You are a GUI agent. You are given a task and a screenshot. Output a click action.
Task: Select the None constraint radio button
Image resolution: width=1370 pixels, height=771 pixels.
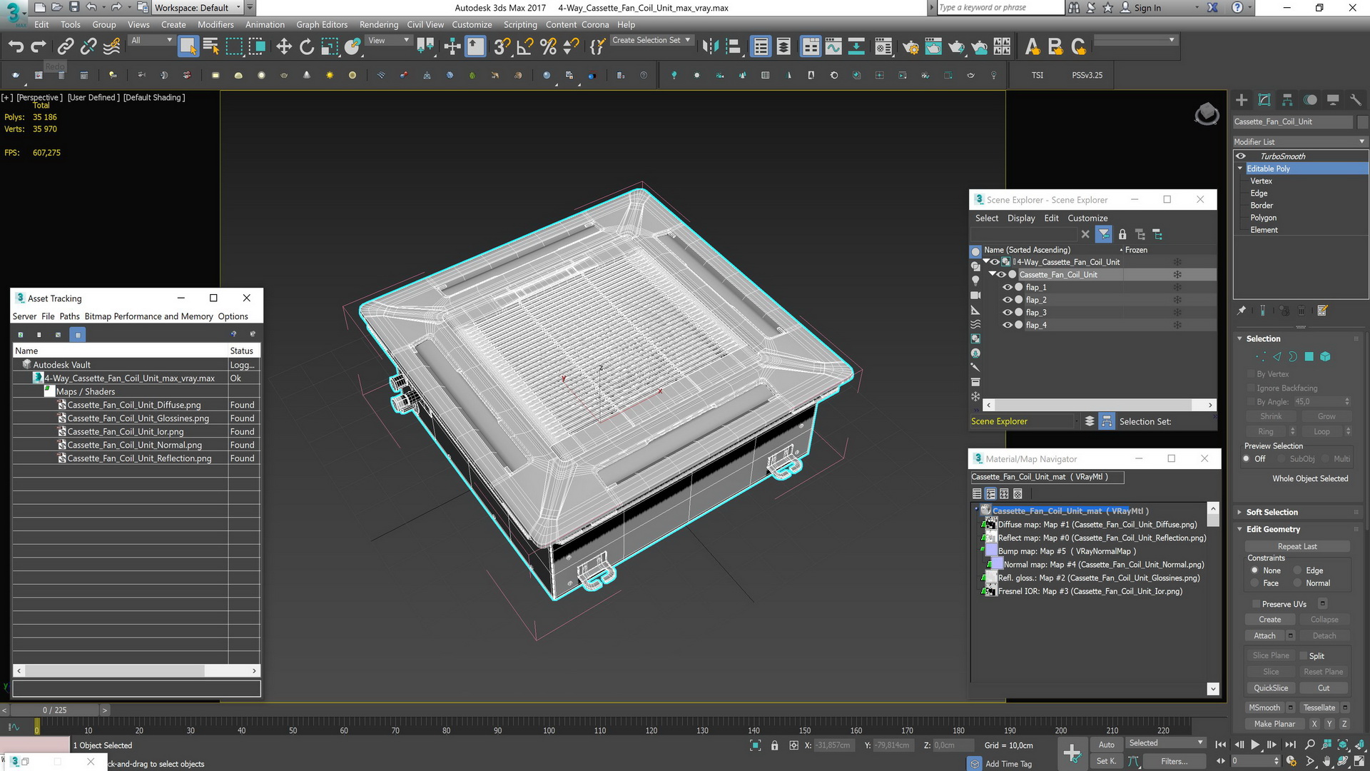(x=1254, y=570)
